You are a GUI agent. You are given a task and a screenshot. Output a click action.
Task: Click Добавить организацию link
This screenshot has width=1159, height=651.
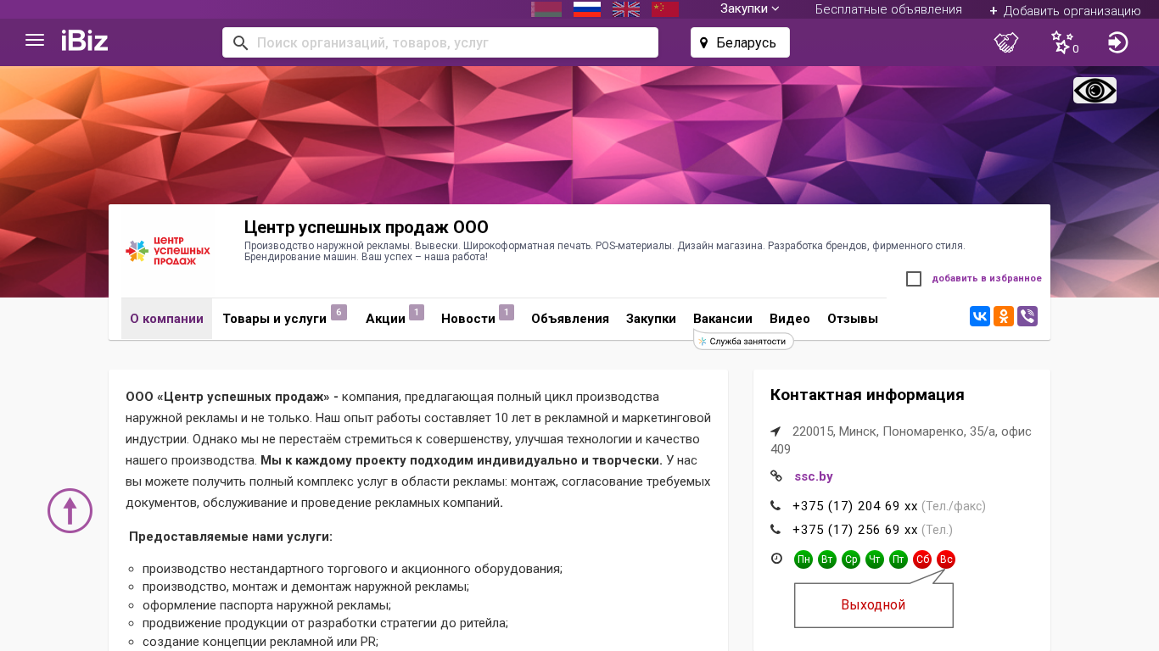[x=1065, y=11]
